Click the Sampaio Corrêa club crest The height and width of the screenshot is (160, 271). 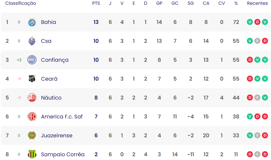(x=32, y=154)
